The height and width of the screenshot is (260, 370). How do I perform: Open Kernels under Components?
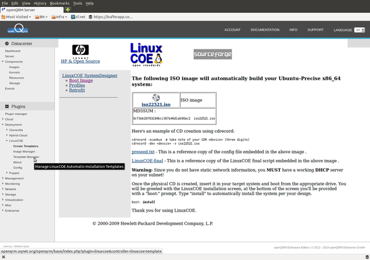[14, 72]
